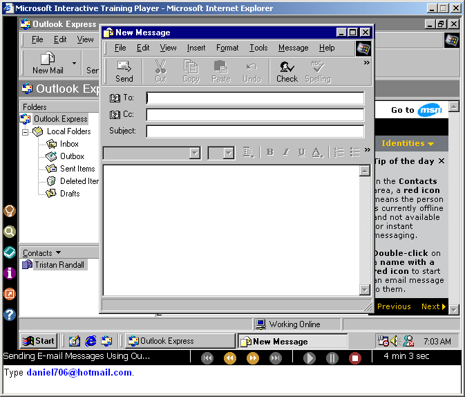
Task: Play the training lesson
Action: 310,358
